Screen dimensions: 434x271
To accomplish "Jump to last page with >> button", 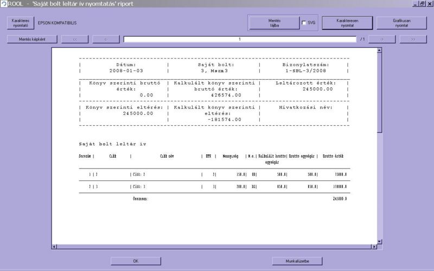I will 413,39.
